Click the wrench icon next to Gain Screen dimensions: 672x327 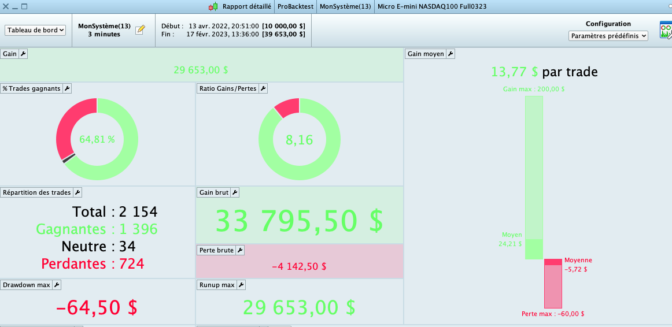tap(24, 54)
